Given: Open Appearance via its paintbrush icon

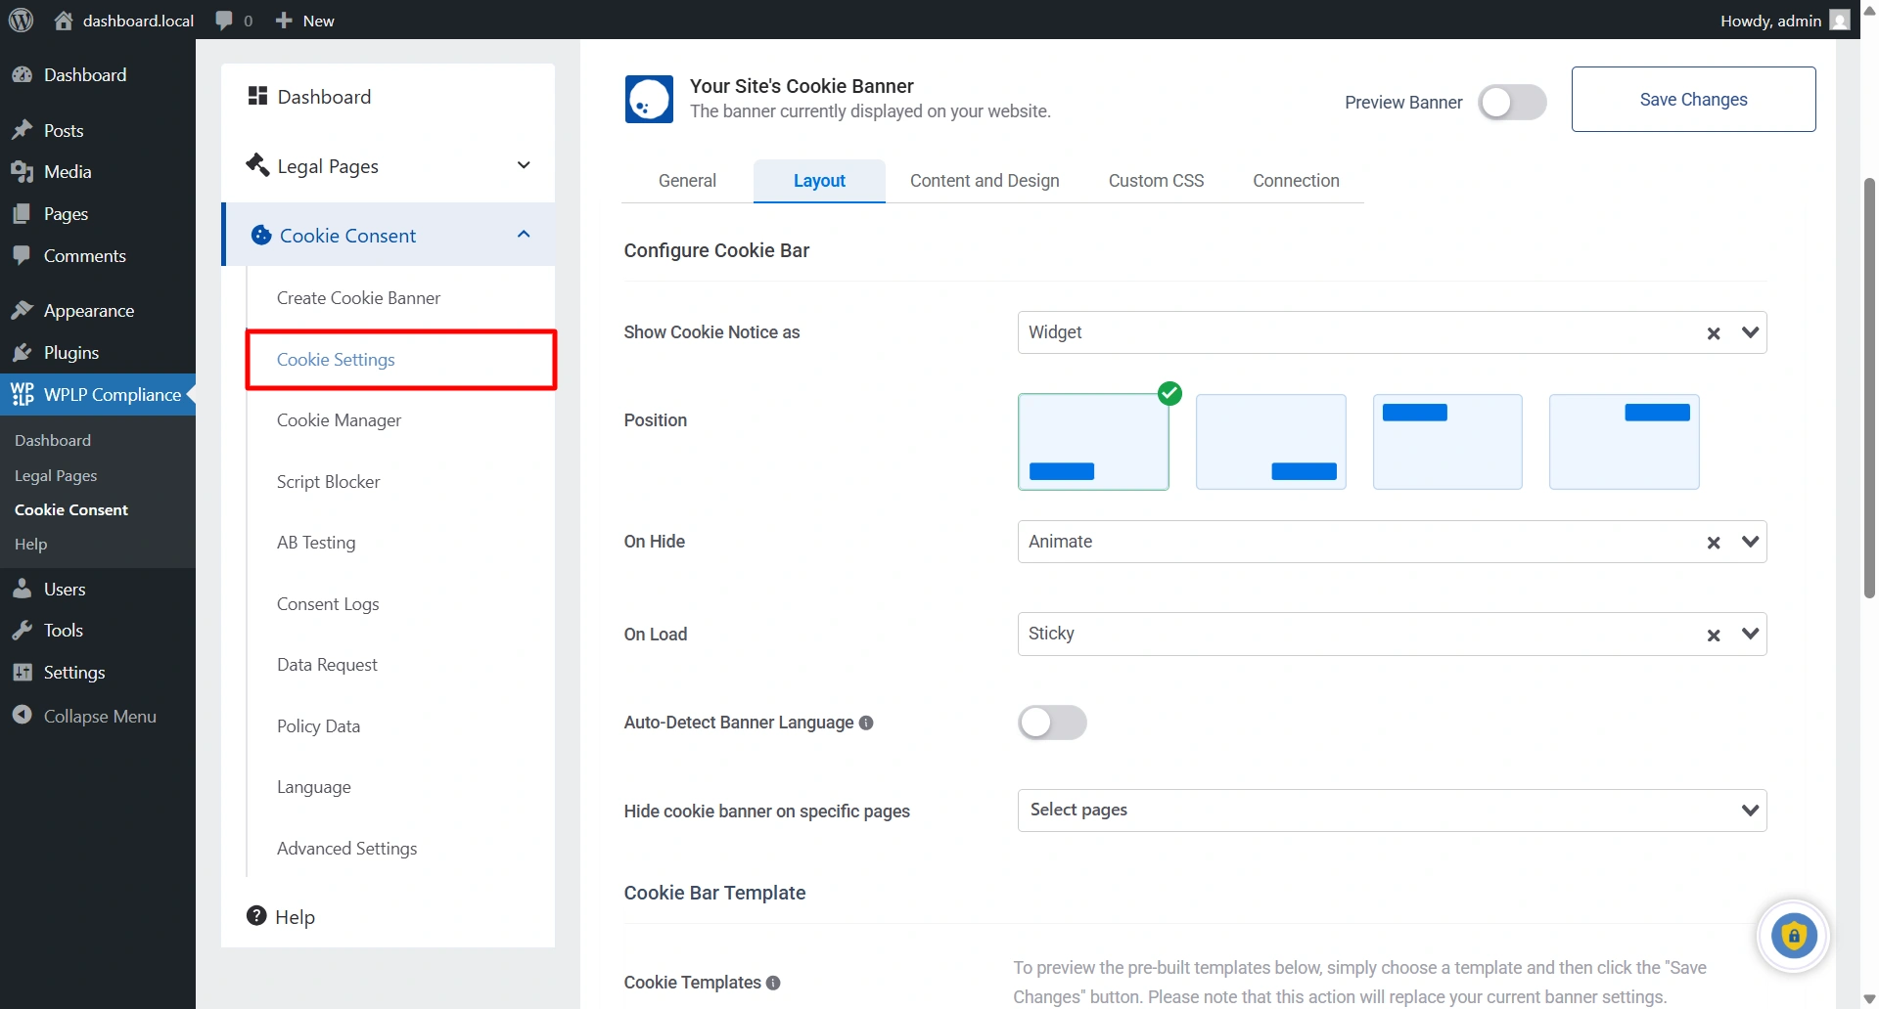Looking at the screenshot, I should (x=23, y=309).
